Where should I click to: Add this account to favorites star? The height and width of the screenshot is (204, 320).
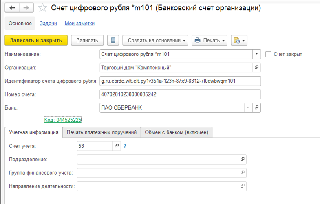(42, 8)
